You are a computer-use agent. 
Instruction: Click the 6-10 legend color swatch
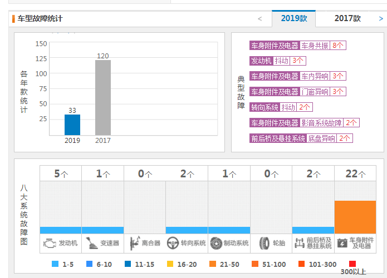(x=89, y=264)
